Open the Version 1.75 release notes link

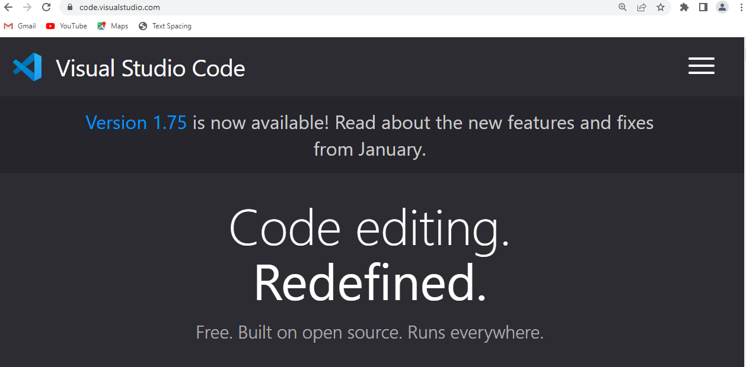135,123
